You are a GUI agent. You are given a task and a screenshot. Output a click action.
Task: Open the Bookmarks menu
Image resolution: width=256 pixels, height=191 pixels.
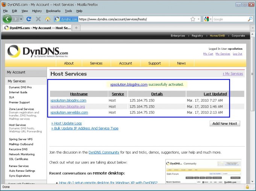click(53, 11)
